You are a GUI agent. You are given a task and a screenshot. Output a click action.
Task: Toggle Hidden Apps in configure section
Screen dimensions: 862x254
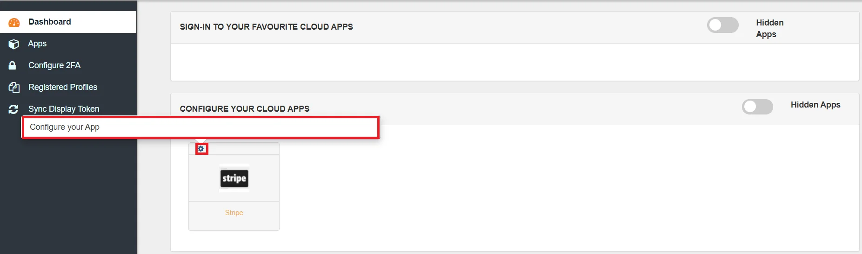[757, 107]
